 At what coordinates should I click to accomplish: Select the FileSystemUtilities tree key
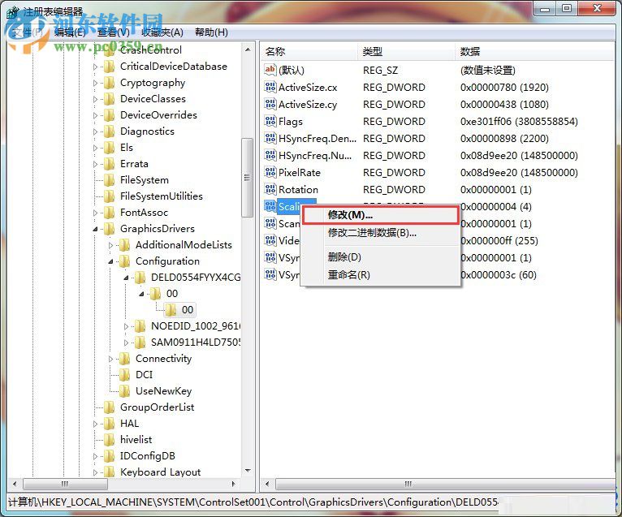point(161,196)
